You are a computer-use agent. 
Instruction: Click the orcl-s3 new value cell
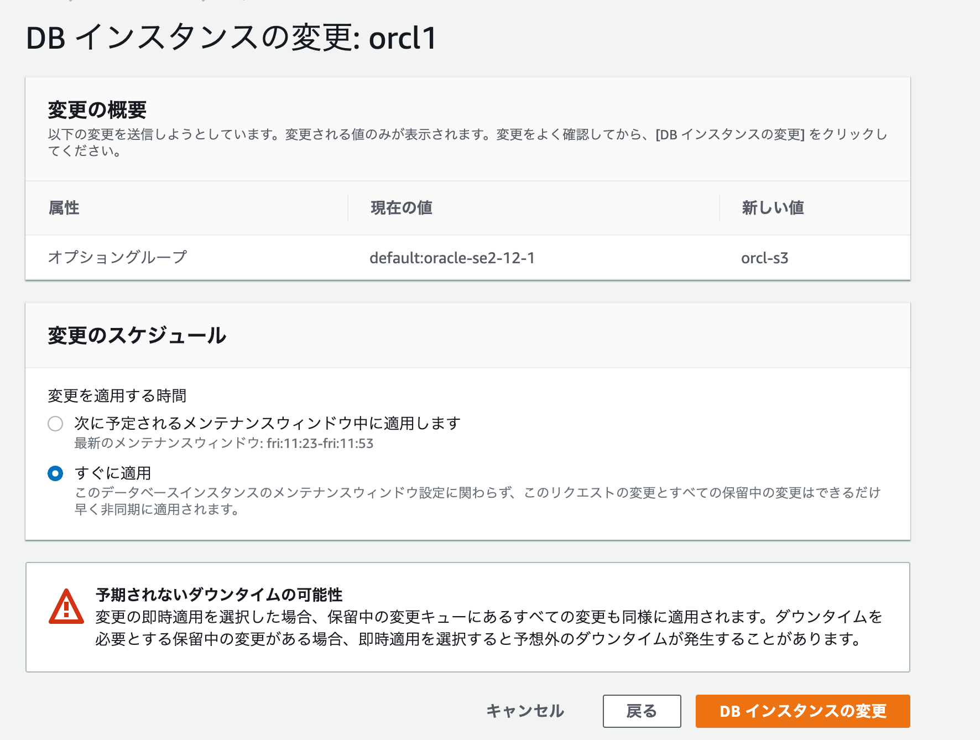(764, 258)
